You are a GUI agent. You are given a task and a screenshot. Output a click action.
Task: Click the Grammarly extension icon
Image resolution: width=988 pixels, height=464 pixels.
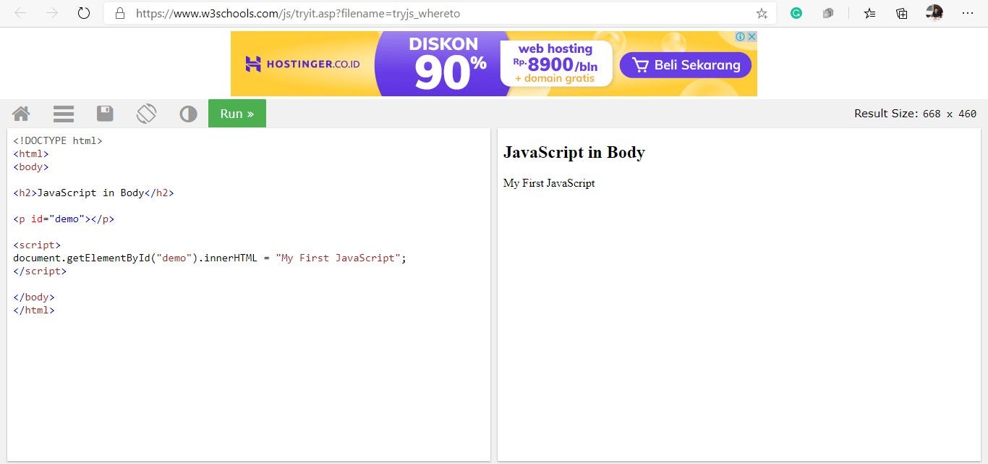coord(796,13)
